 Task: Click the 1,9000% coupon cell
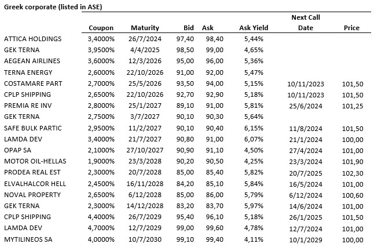(x=101, y=161)
